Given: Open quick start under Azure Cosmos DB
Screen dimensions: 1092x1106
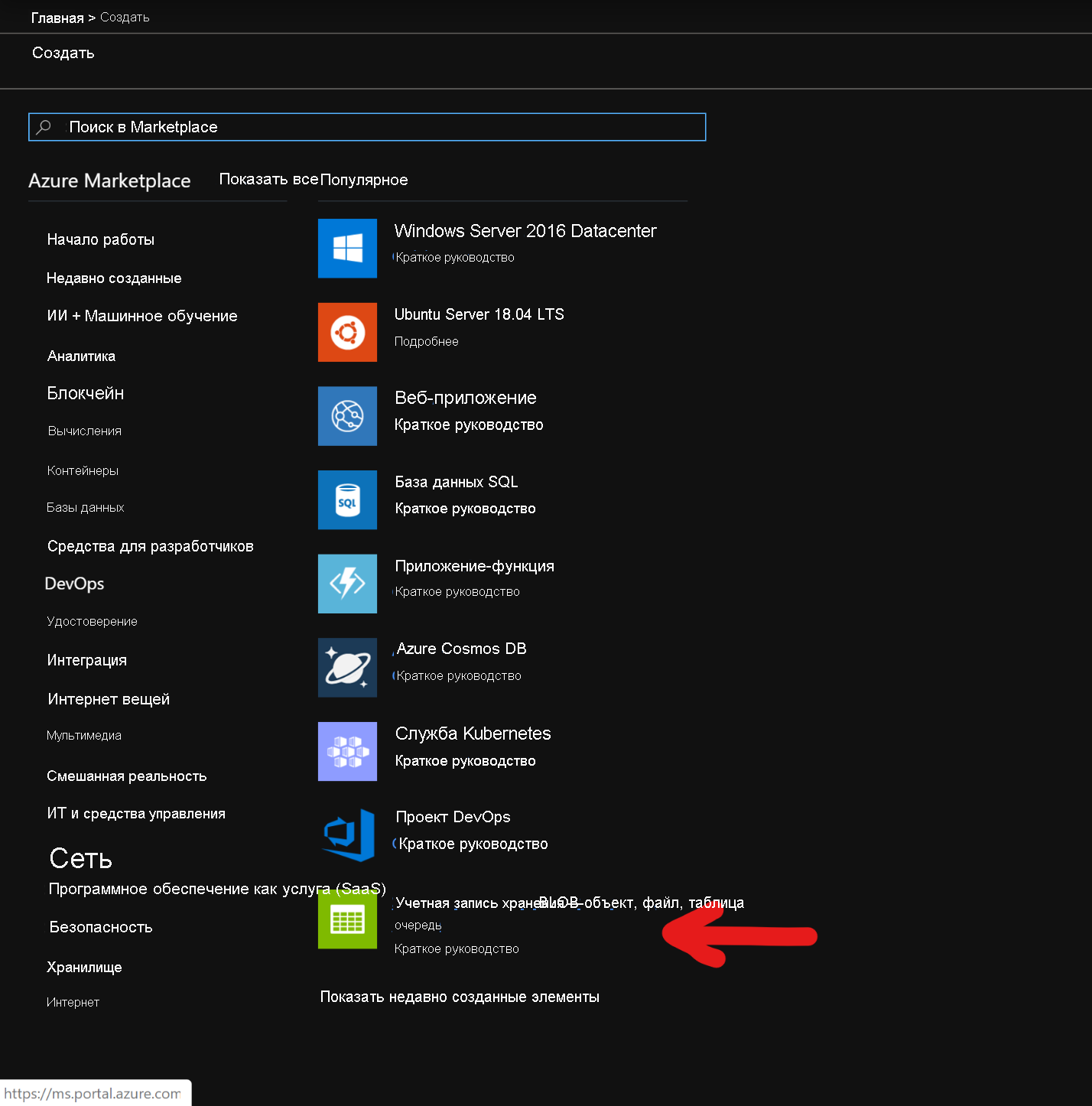Looking at the screenshot, I should point(459,675).
